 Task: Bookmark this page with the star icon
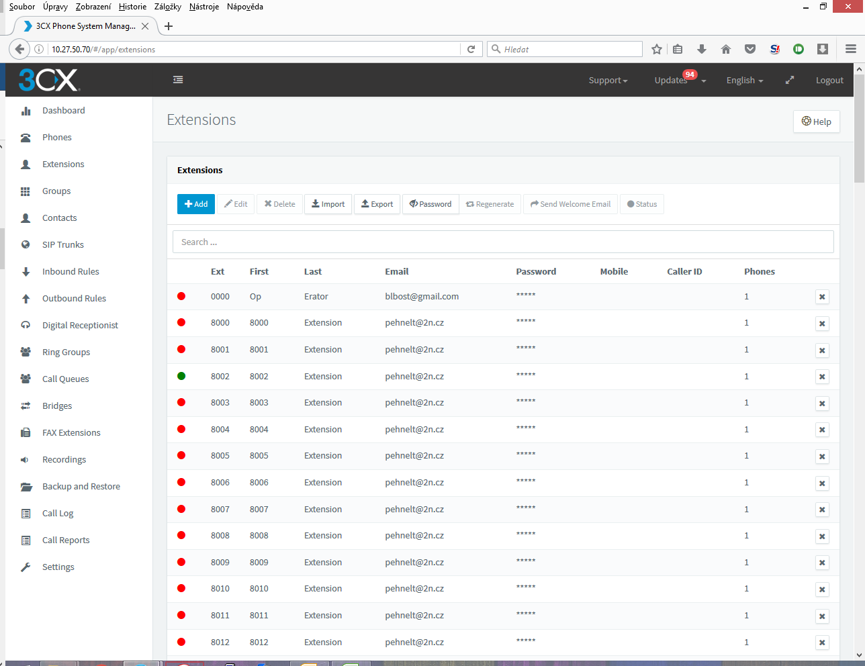coord(657,49)
